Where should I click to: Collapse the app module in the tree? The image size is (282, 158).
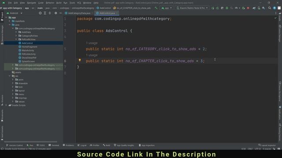click(x=6, y=18)
